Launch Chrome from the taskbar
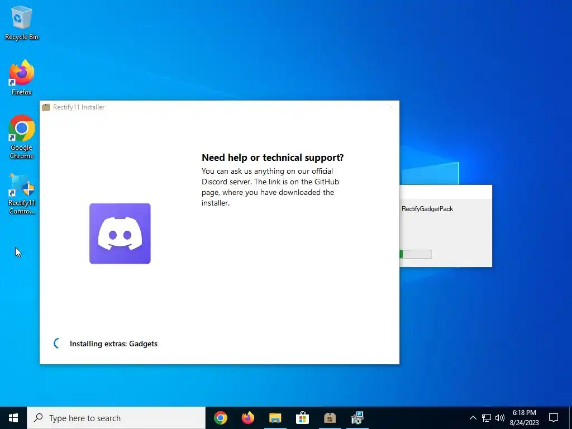This screenshot has width=572, height=429. [x=220, y=418]
